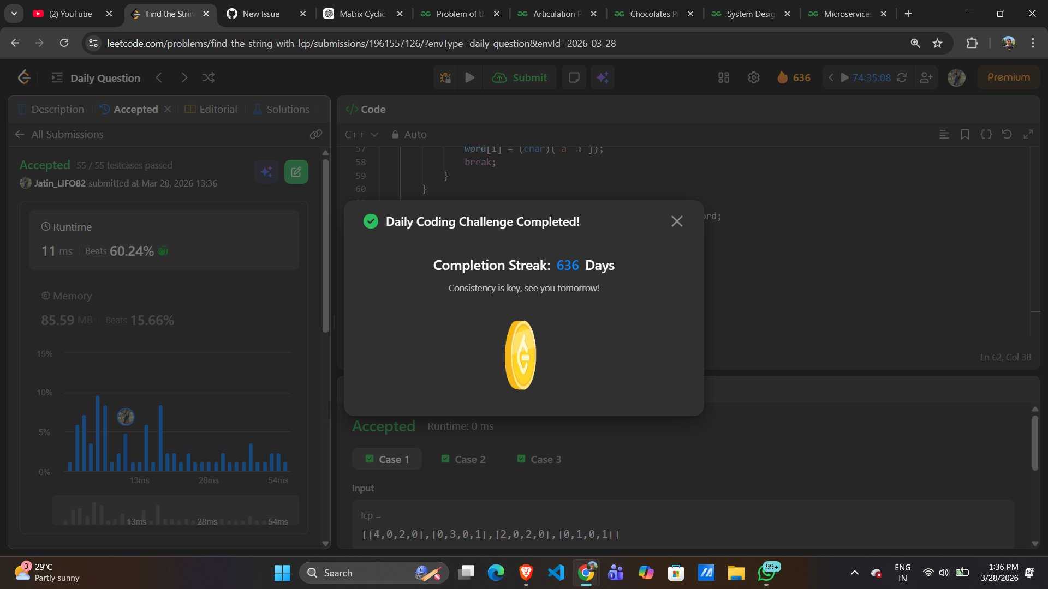Viewport: 1048px width, 589px height.
Task: Select Case 1 test checkbox tab
Action: pyautogui.click(x=387, y=459)
